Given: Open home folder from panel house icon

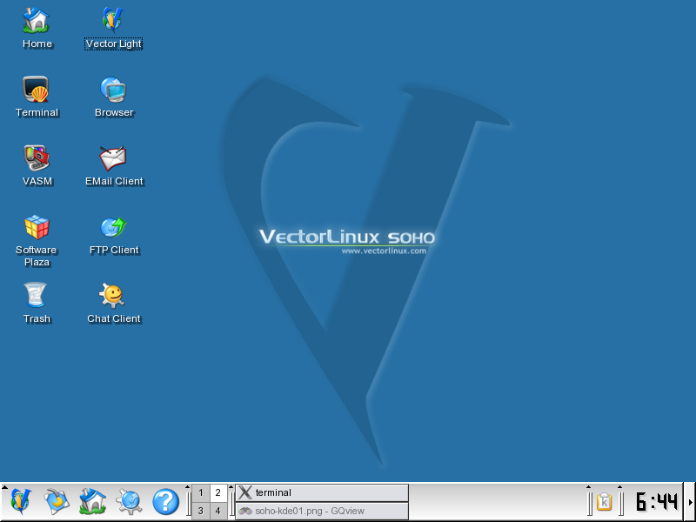Looking at the screenshot, I should pos(92,502).
